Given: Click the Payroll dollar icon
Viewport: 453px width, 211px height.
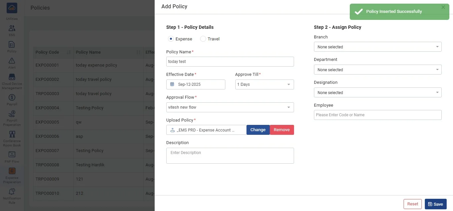Looking at the screenshot, I should tap(12, 98).
